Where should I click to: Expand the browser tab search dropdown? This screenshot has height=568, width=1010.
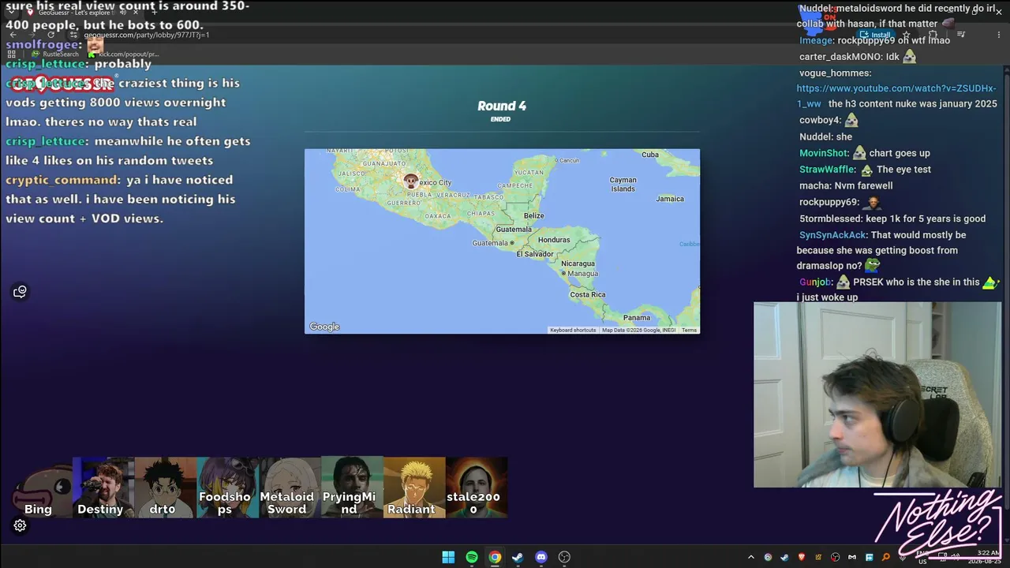tap(13, 13)
